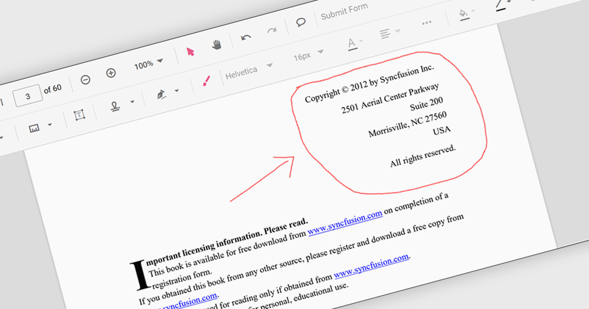Activate the pink text selection arrow tool

[x=190, y=51]
